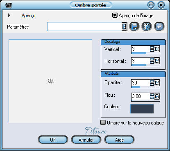Viewport: 170px width, 151px height.
Task: Click the pan crosshair in the preview area
Action: click(x=51, y=81)
